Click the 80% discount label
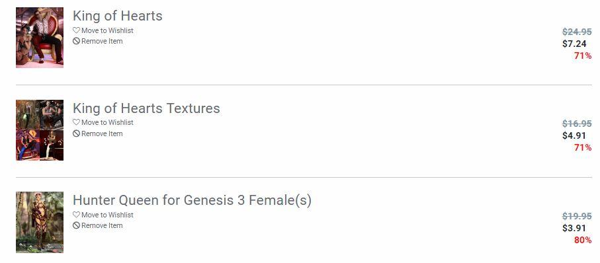 pyautogui.click(x=583, y=240)
